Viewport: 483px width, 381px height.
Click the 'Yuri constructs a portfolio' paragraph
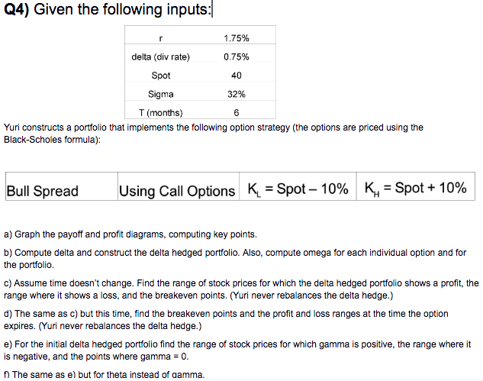[214, 134]
